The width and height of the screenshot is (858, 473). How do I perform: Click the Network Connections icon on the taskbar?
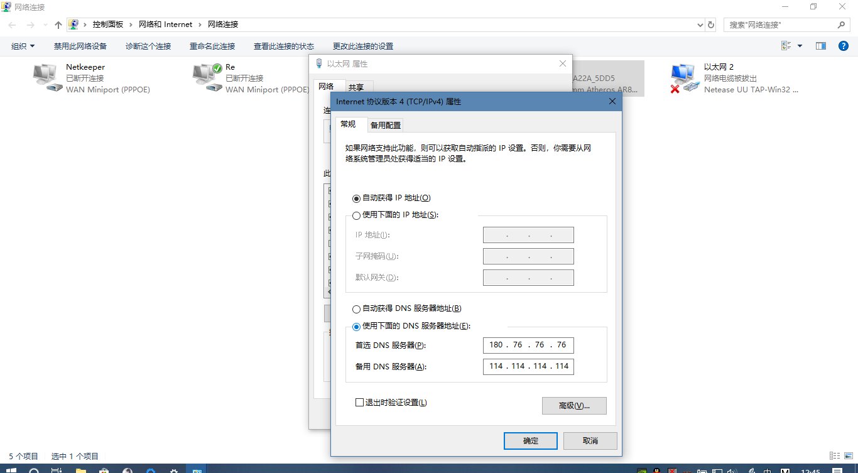pos(197,469)
